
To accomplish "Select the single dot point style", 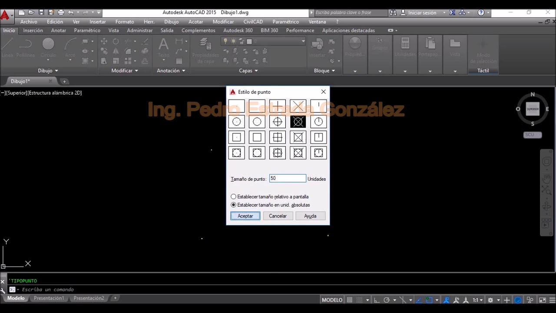I will click(x=236, y=106).
